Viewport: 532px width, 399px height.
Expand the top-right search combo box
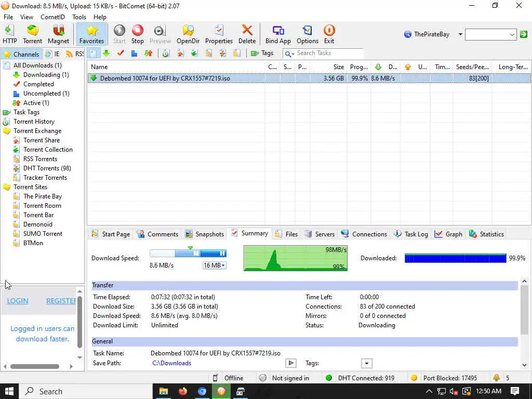click(x=512, y=35)
